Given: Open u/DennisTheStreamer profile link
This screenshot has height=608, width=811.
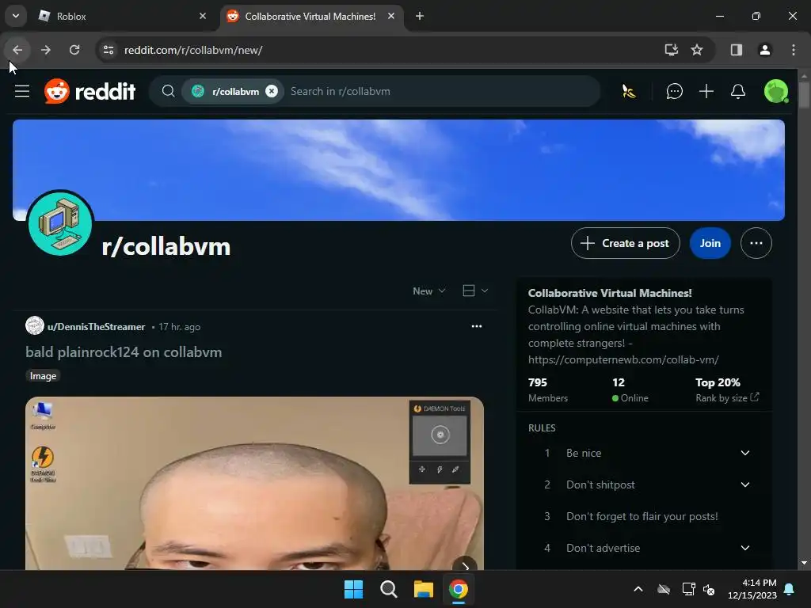Looking at the screenshot, I should click(96, 327).
